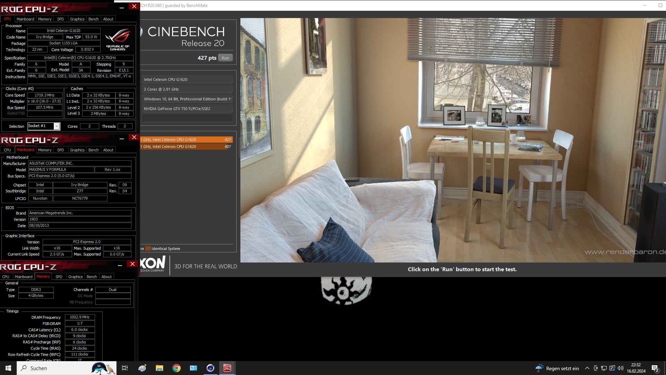Switch to CPU tab in bottom CPU-Z window
The image size is (666, 375).
[x=6, y=277]
